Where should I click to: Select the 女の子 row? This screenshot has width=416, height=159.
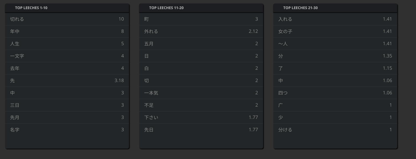point(335,32)
